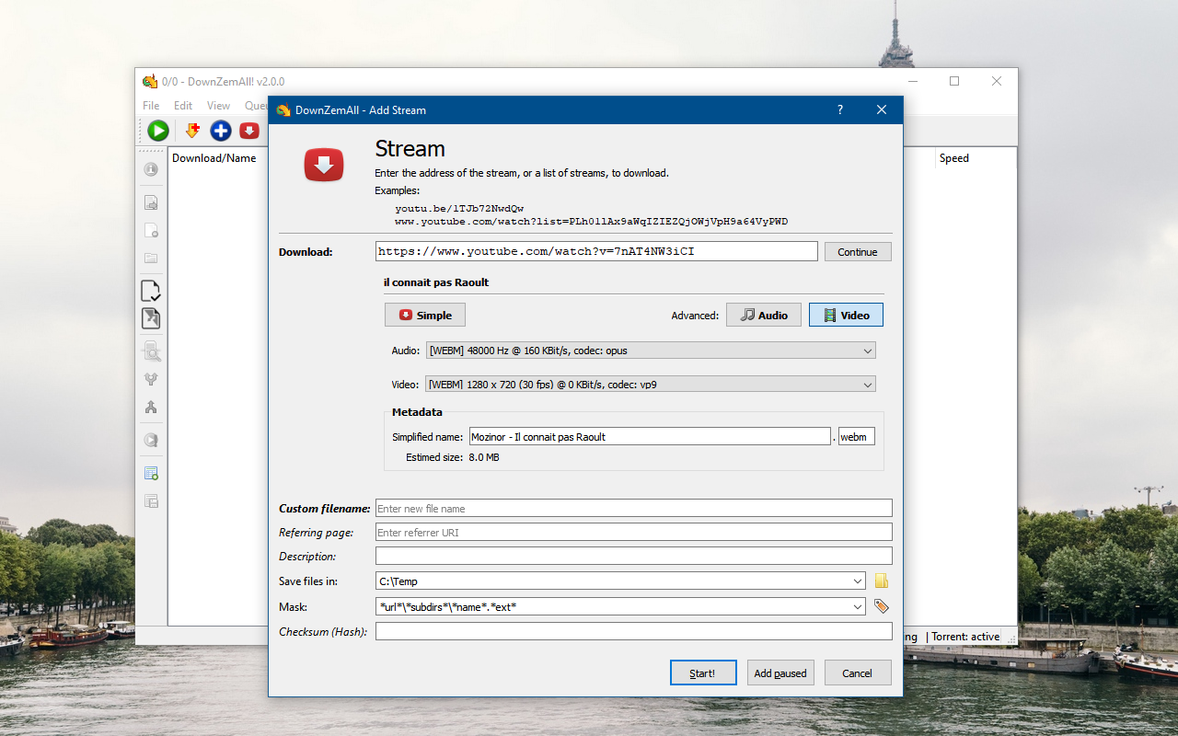The width and height of the screenshot is (1178, 736).
Task: Click the sidebar grey folder icon
Action: (151, 259)
